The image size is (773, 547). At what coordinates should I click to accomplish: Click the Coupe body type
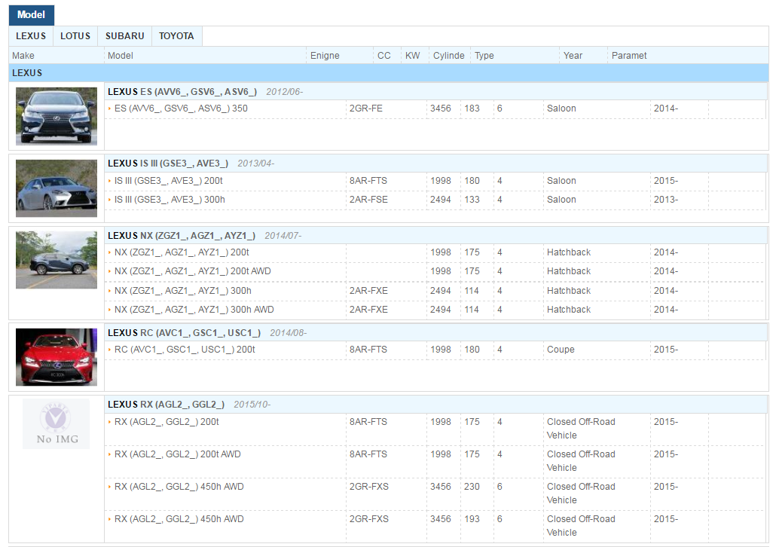(561, 350)
